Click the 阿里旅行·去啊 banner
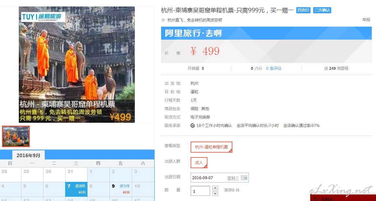Image resolution: width=376 pixels, height=201 pixels. [x=266, y=33]
